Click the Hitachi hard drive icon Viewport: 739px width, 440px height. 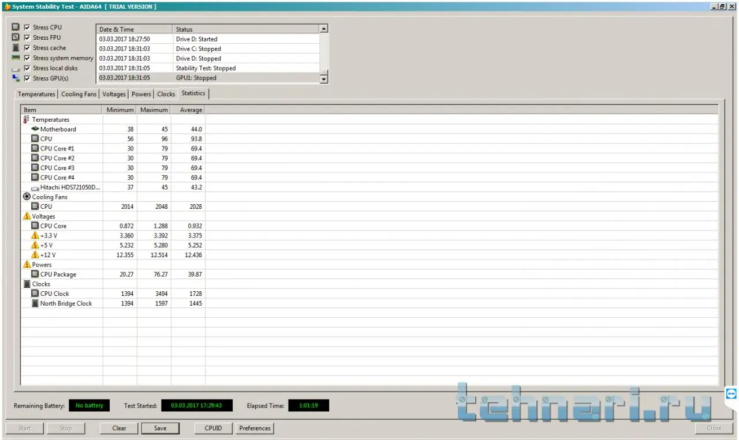(x=35, y=187)
